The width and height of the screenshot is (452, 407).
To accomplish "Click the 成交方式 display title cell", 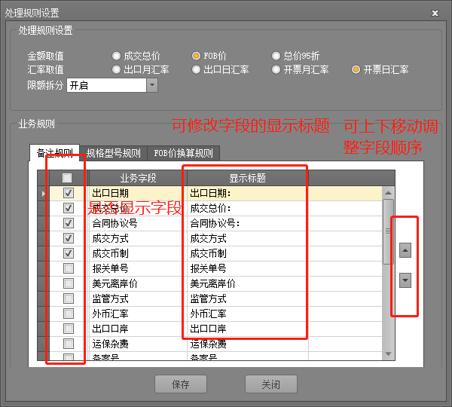I will (x=247, y=238).
